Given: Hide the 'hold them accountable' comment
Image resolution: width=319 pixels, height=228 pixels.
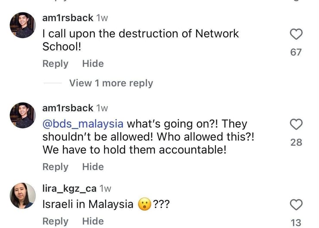Looking at the screenshot, I should pos(93,167).
